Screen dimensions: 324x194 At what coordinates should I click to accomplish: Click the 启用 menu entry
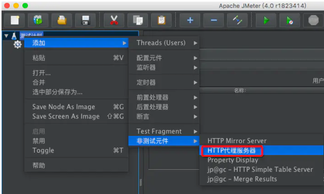pyautogui.click(x=76, y=131)
